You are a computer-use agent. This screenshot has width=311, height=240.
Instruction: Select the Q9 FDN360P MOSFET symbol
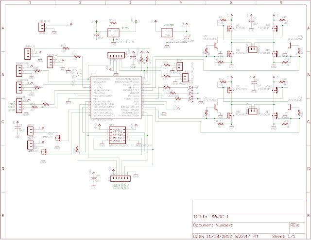275,90
